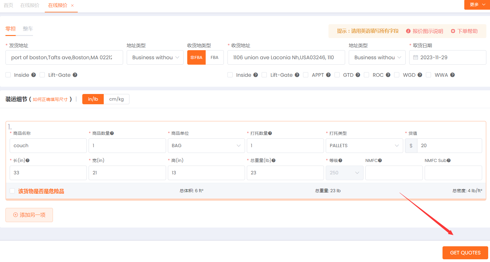The image size is (490, 262).
Task: Click the help icon next to NMFC Sub
Action: coord(449,160)
